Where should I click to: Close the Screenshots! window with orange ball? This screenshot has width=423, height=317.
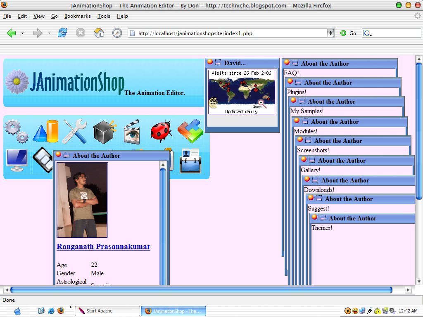tap(300, 140)
